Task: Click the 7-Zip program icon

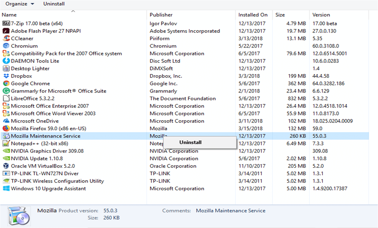Action: (6, 23)
